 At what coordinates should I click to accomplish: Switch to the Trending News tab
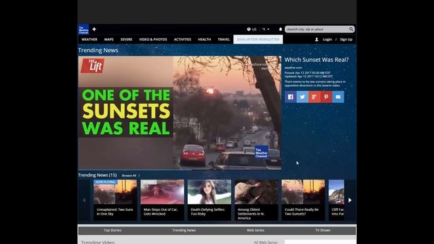[x=184, y=230]
